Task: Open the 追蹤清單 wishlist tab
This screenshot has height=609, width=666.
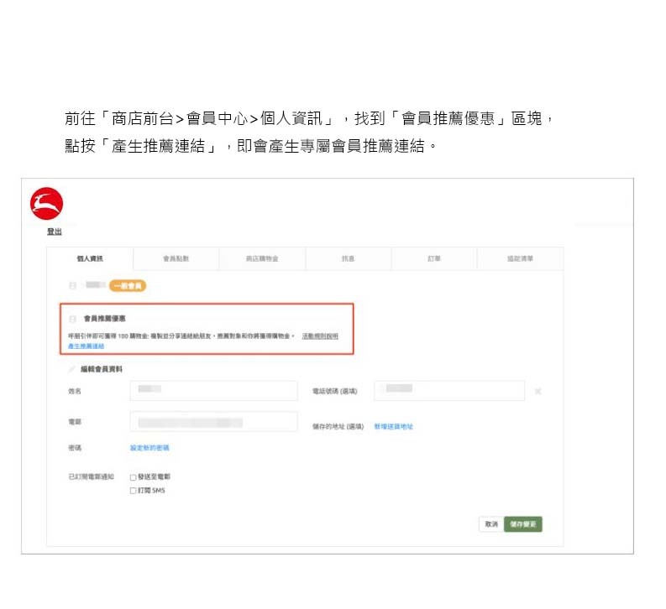Action: (519, 259)
